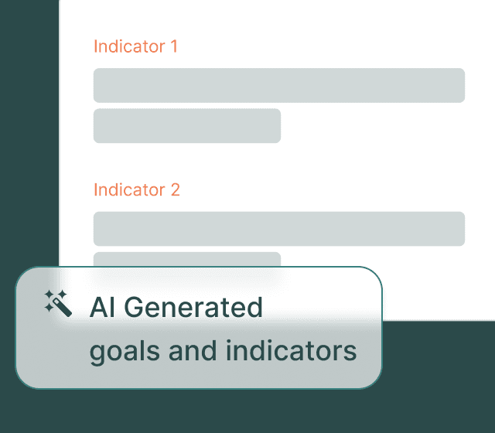Click the "goals and indicators" text
Screen dimensions: 495x433
pos(223,351)
